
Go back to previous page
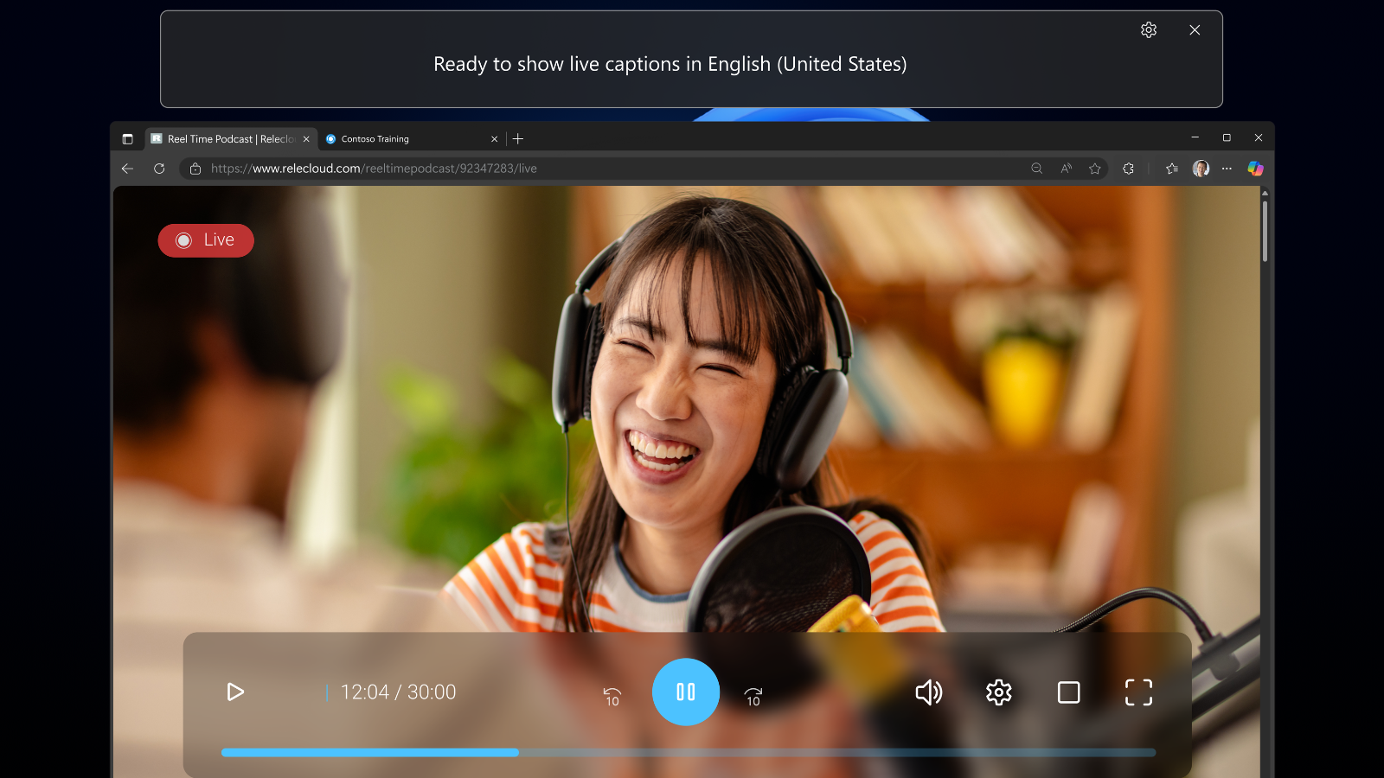(128, 169)
